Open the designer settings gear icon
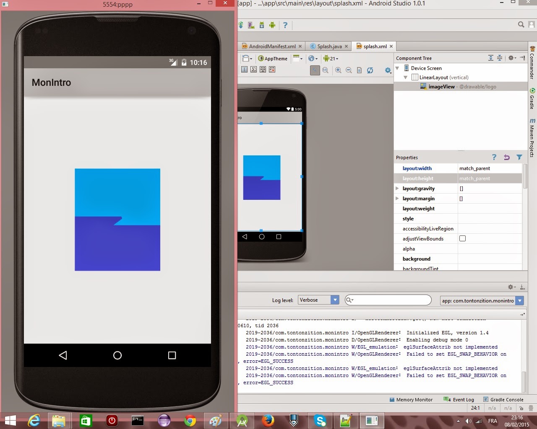 (388, 70)
